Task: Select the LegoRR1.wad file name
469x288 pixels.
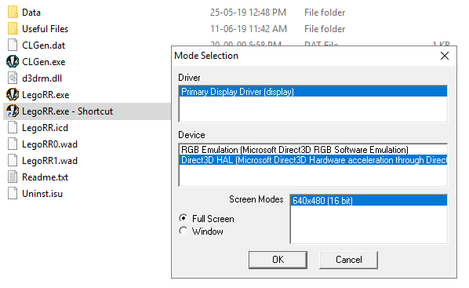Action: (50, 161)
